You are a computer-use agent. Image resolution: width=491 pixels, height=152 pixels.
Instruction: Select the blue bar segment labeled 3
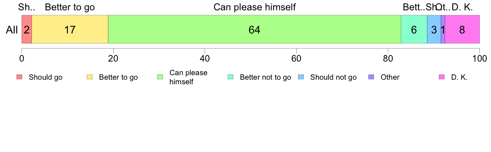click(x=434, y=29)
